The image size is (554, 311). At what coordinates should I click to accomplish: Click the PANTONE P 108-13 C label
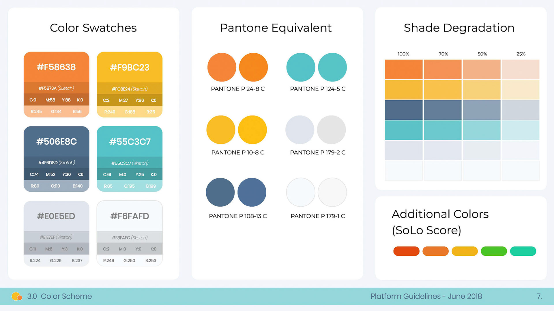click(238, 216)
